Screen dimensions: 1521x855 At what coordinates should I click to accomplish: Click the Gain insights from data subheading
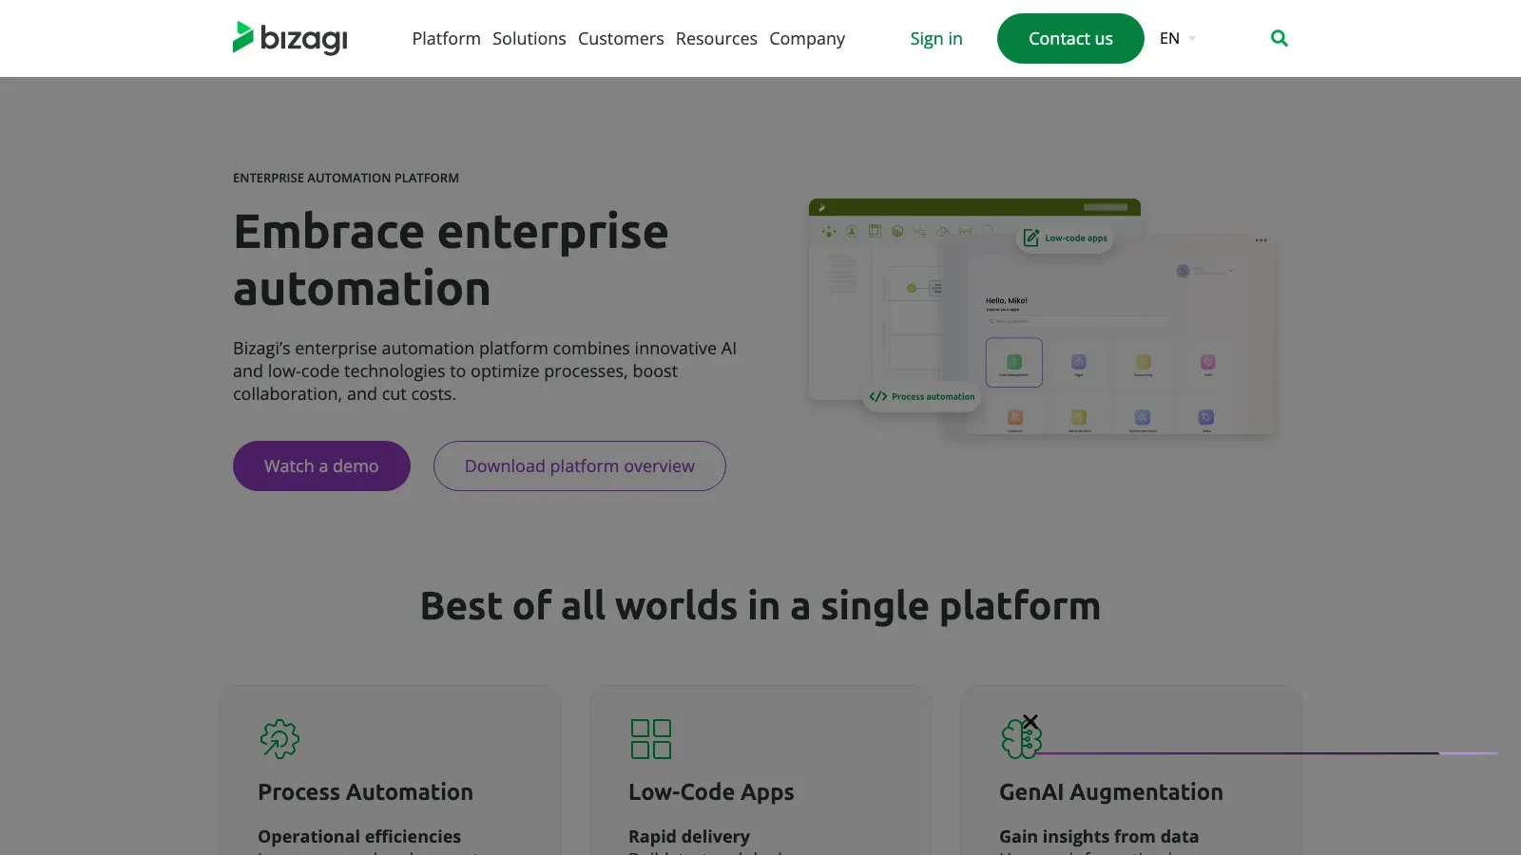(1099, 836)
